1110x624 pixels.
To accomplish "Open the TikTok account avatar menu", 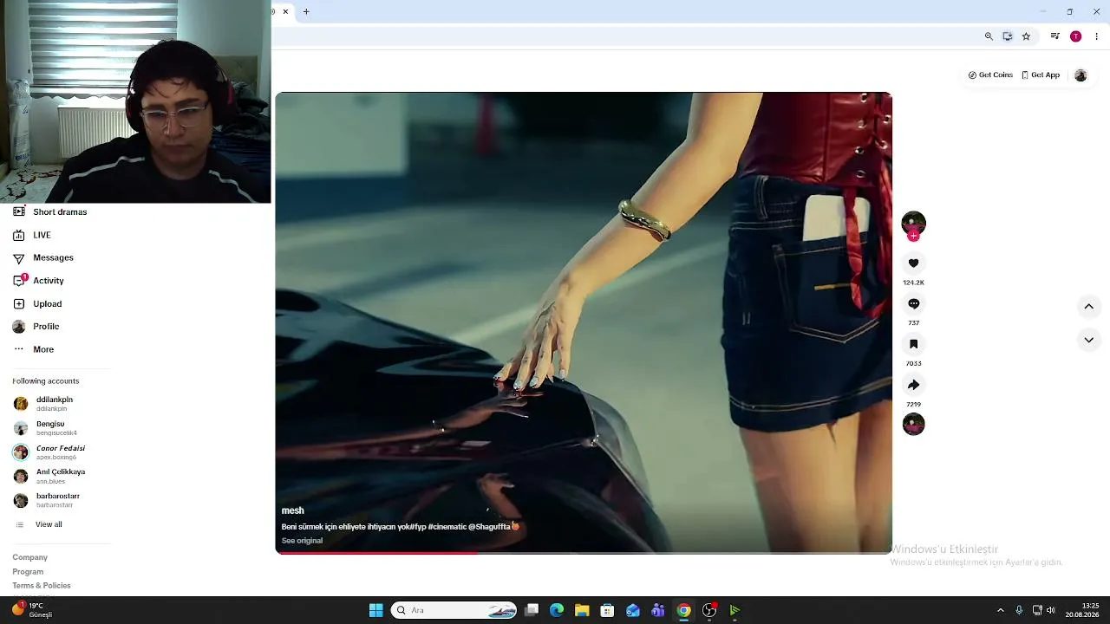I will tap(1081, 75).
